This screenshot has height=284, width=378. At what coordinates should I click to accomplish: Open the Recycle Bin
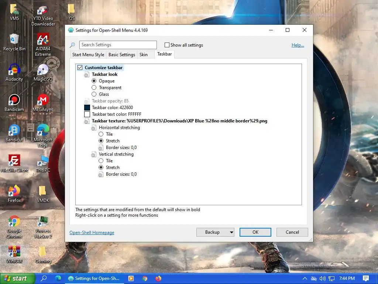coord(14,43)
